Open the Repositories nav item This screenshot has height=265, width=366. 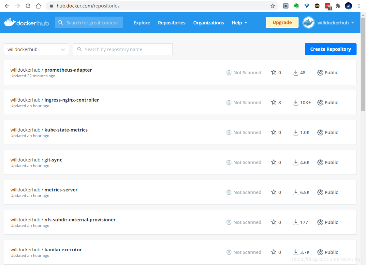[171, 22]
